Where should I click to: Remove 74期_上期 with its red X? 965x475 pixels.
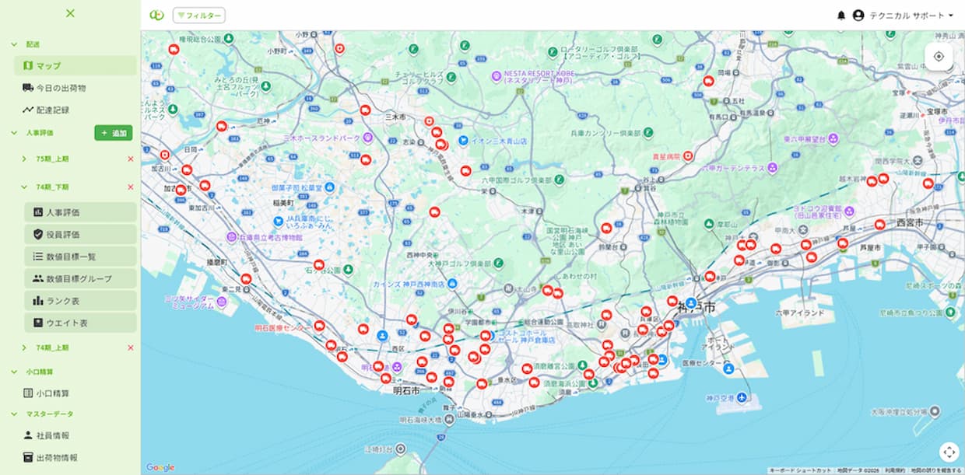coord(130,348)
